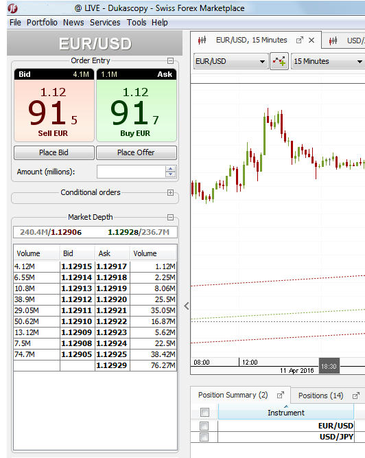The width and height of the screenshot is (365, 458).
Task: Click the candlestick icon on EUR/USD chart tab
Action: click(202, 40)
